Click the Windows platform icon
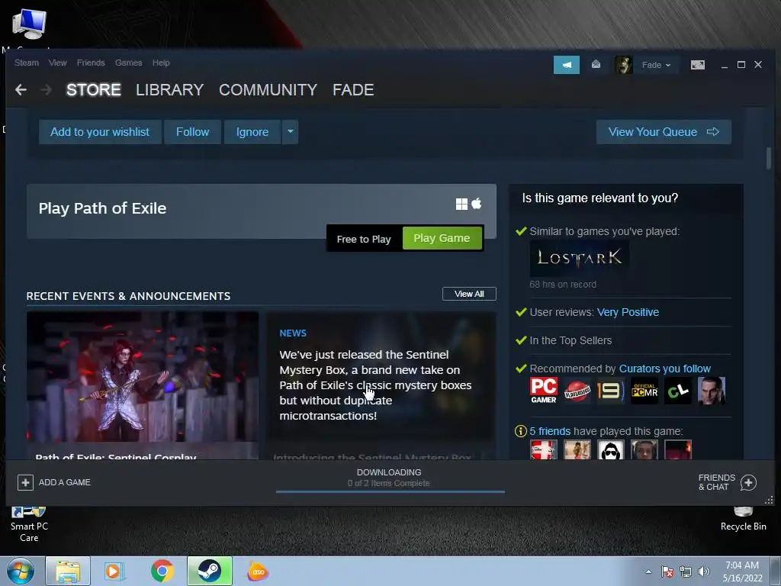Viewport: 781px width, 586px height. pos(461,204)
